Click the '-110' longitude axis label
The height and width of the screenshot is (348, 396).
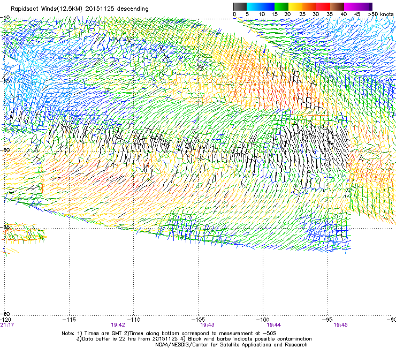(x=134, y=320)
